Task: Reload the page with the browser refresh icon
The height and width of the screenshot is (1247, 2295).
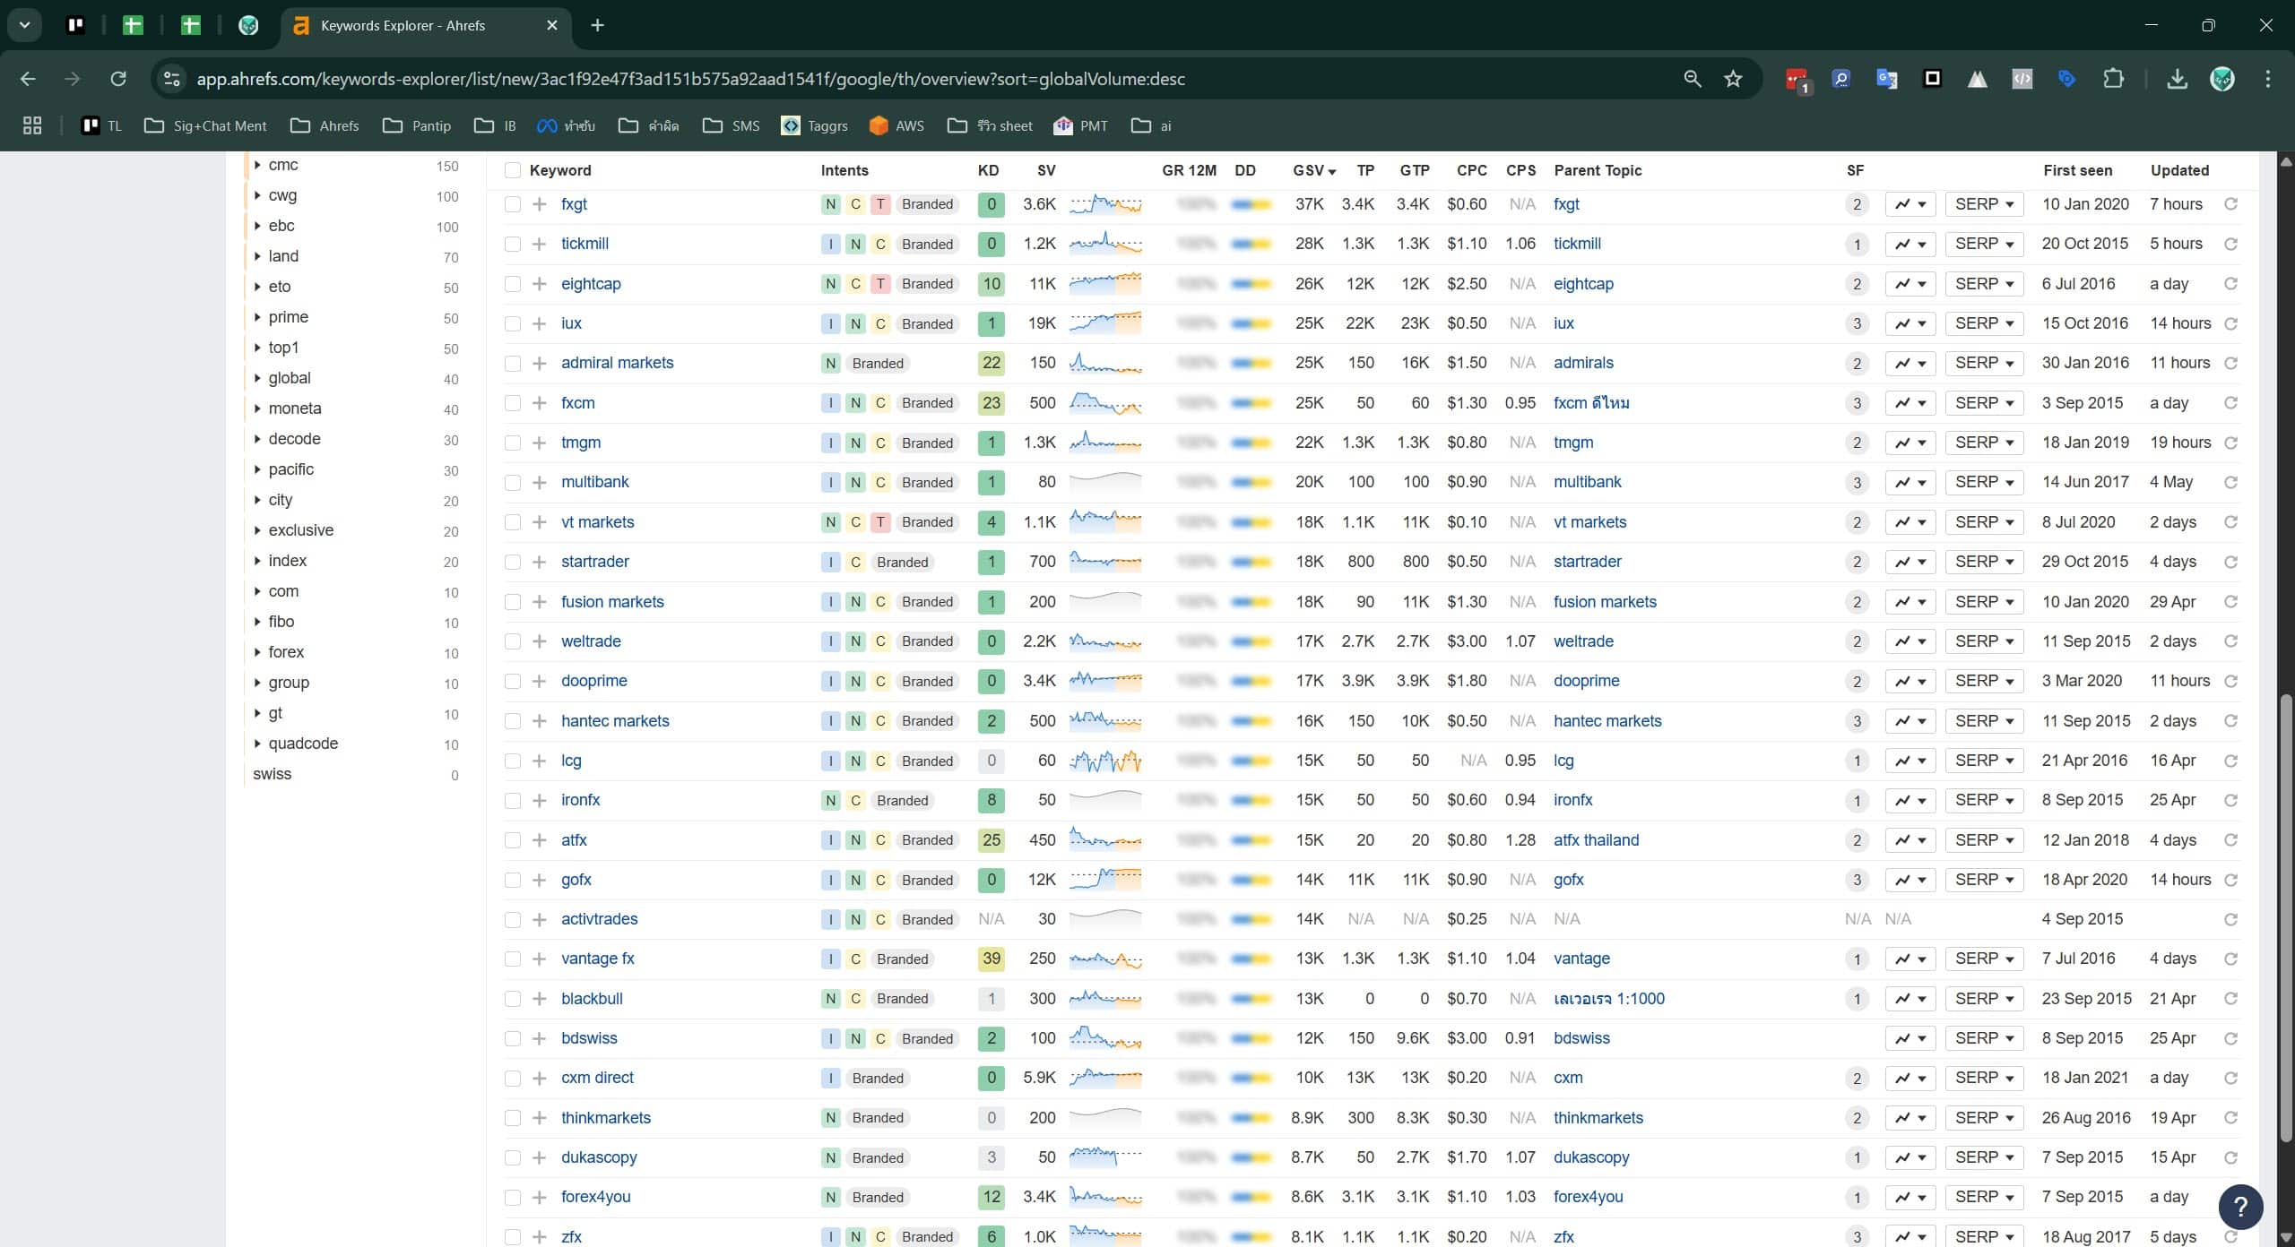Action: 117,79
